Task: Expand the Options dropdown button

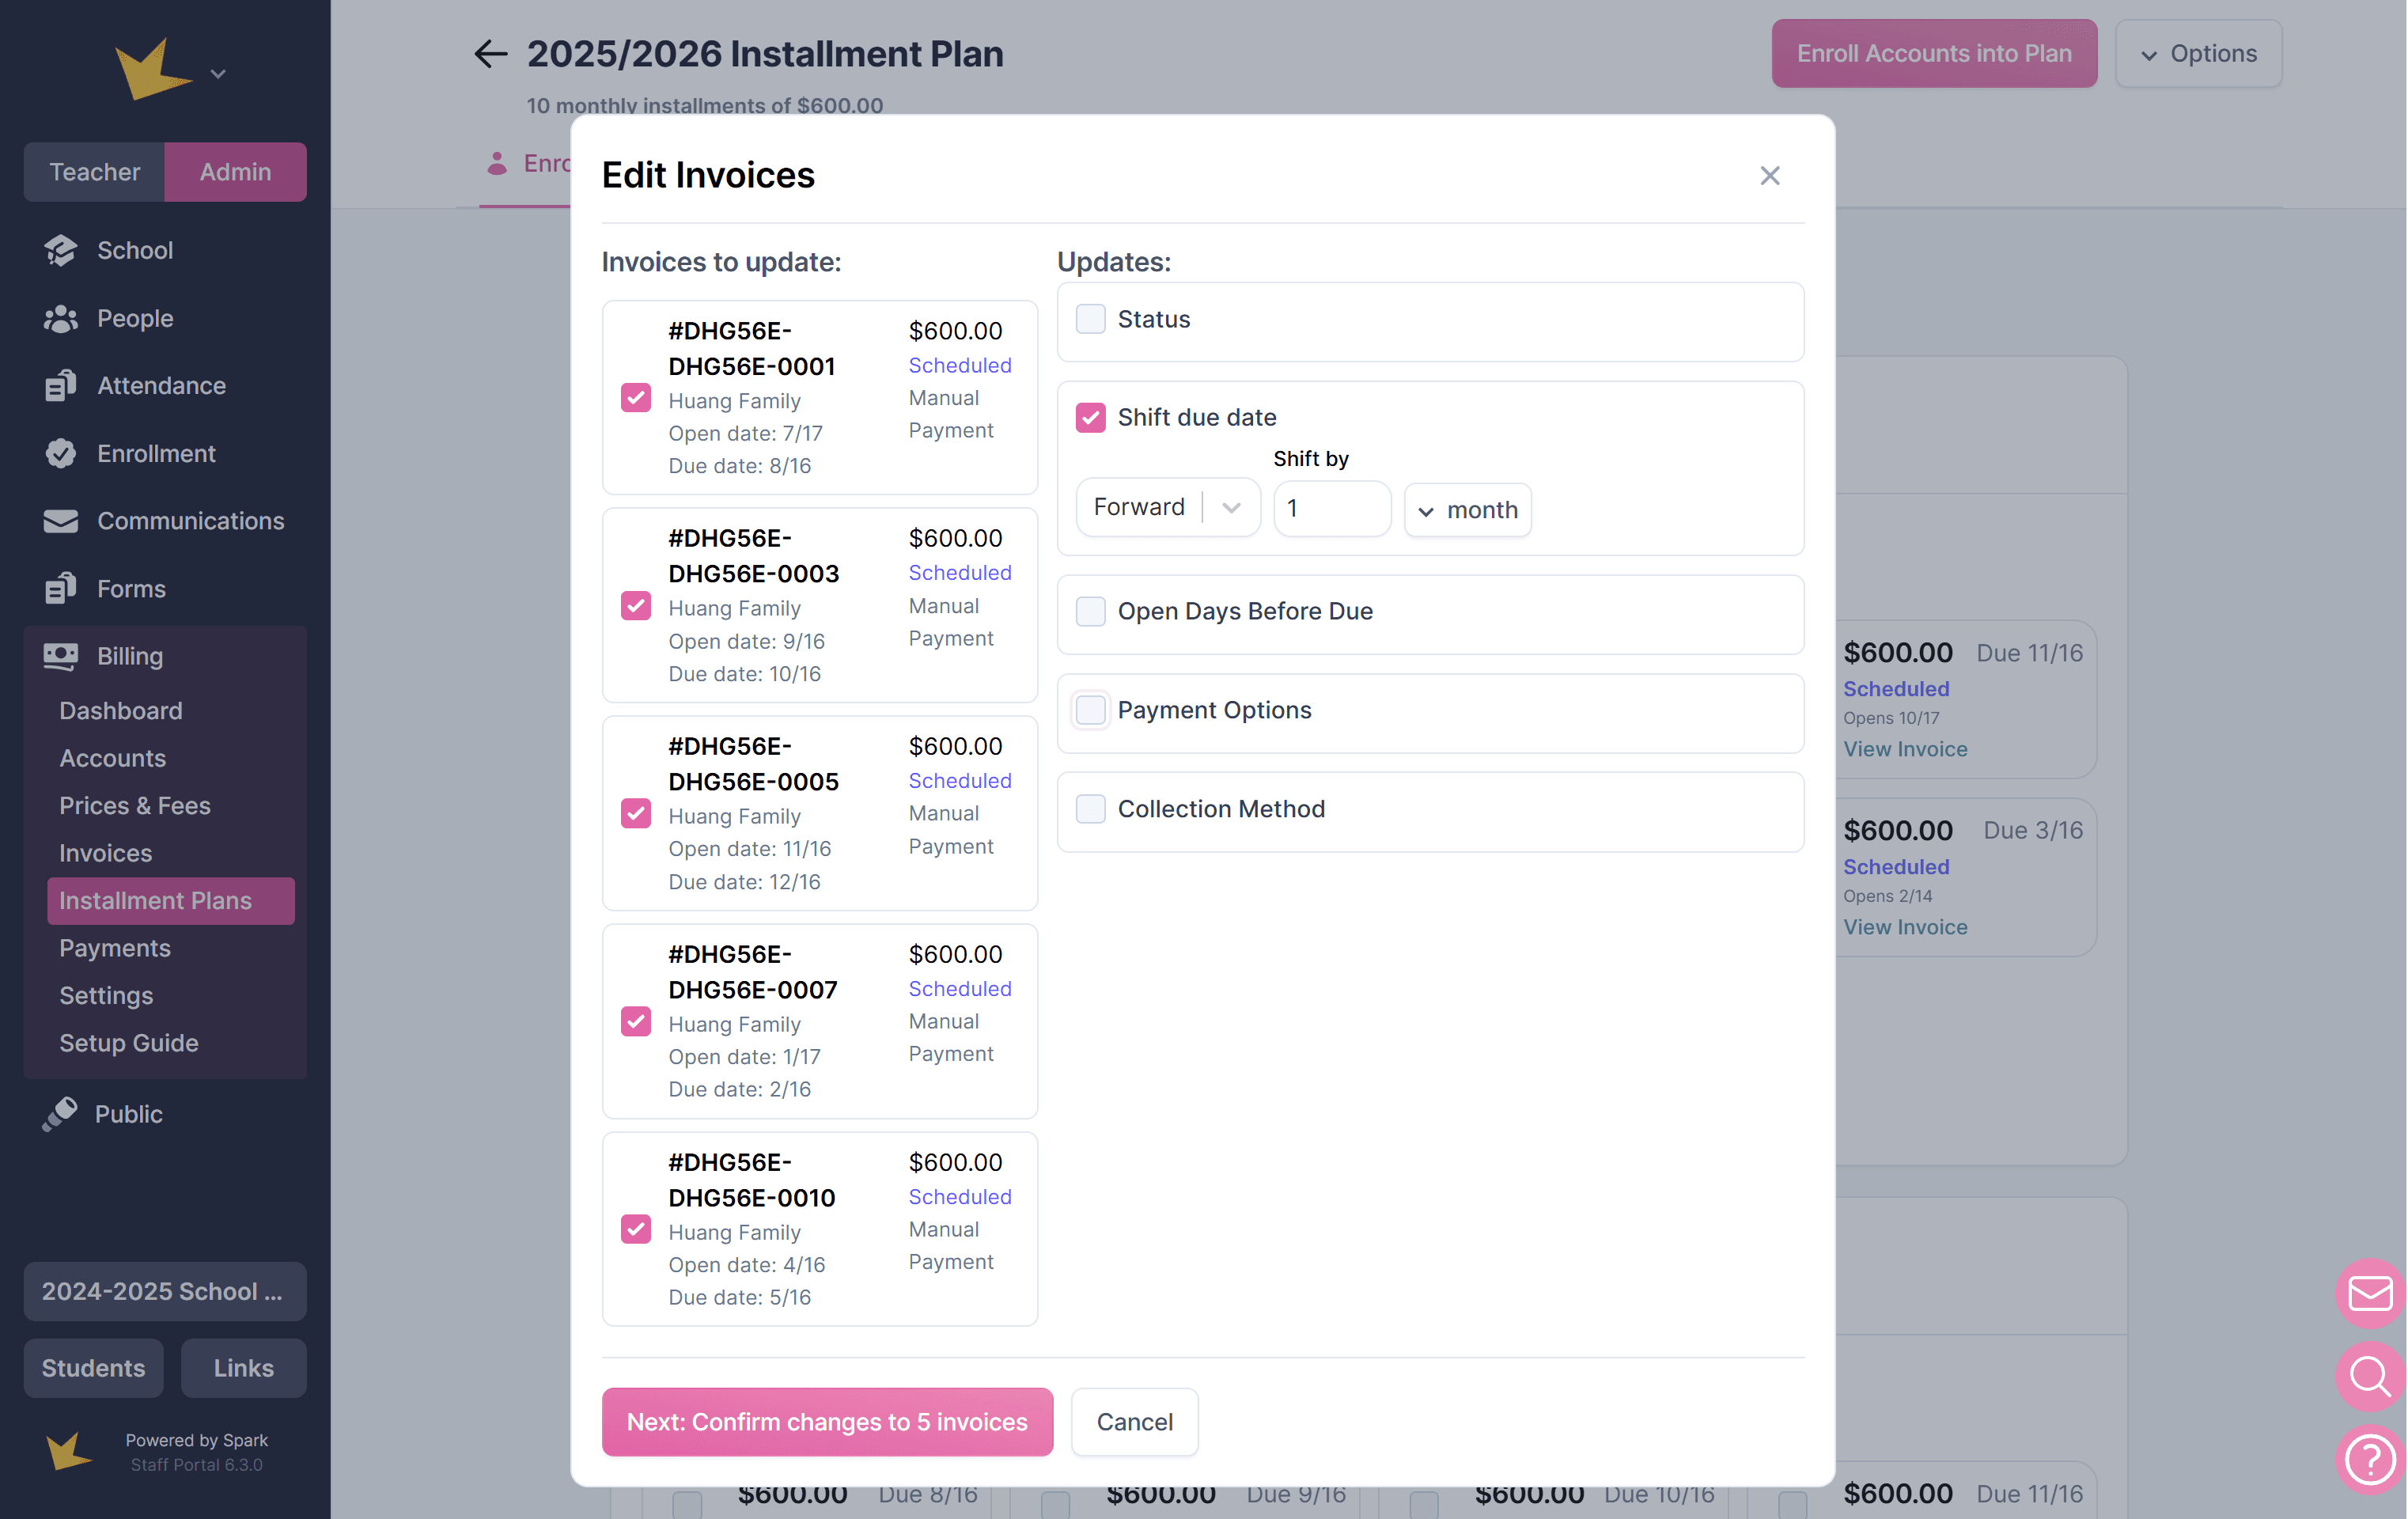Action: click(x=2198, y=54)
